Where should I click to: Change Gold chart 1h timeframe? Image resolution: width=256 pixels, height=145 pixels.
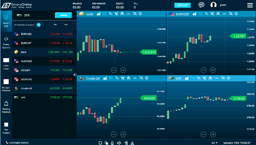click(111, 14)
